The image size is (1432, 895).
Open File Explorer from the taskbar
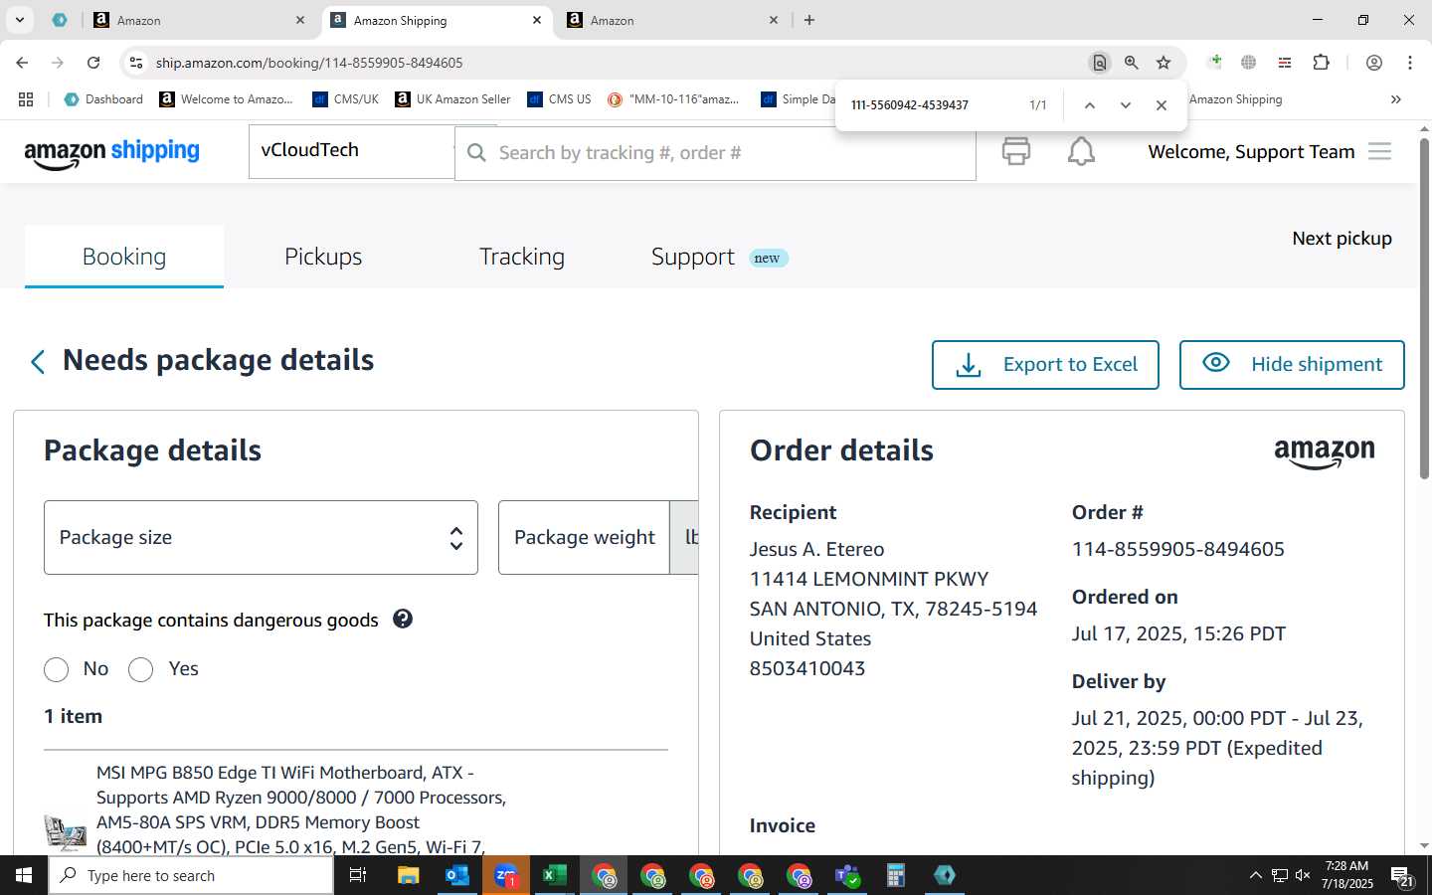409,875
